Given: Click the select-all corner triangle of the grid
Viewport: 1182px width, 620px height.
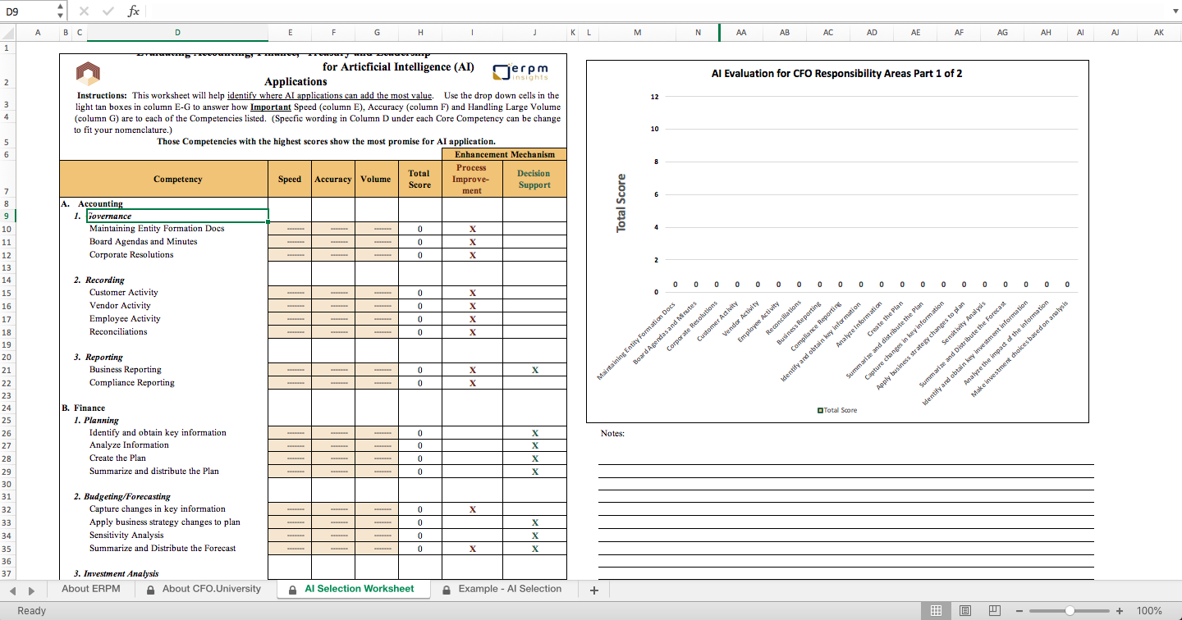Looking at the screenshot, I should coord(7,32).
